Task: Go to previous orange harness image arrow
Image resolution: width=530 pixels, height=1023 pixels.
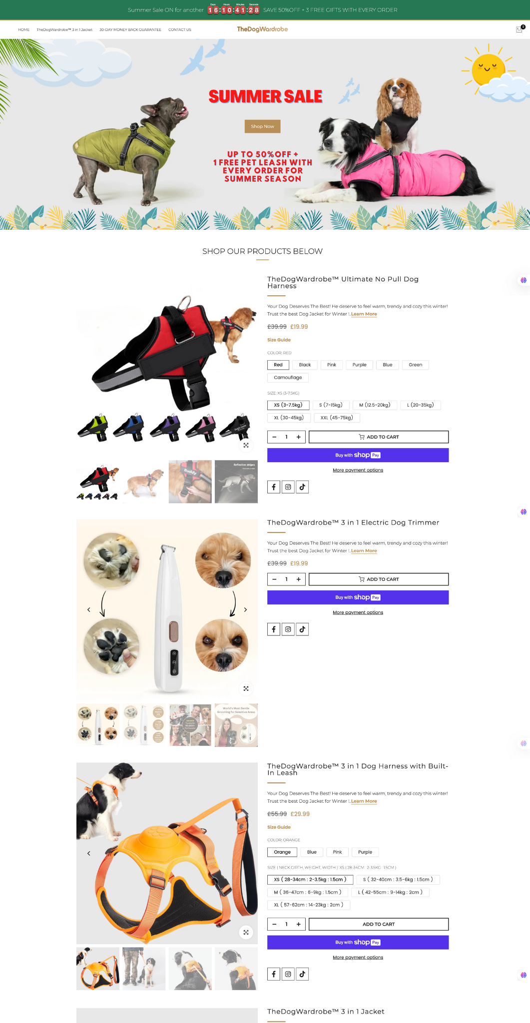Action: click(89, 853)
